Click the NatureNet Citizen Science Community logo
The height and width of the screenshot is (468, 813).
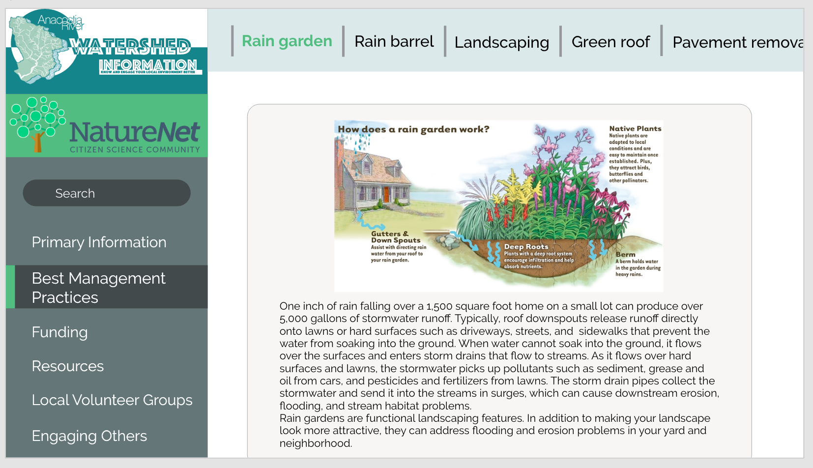tap(107, 126)
